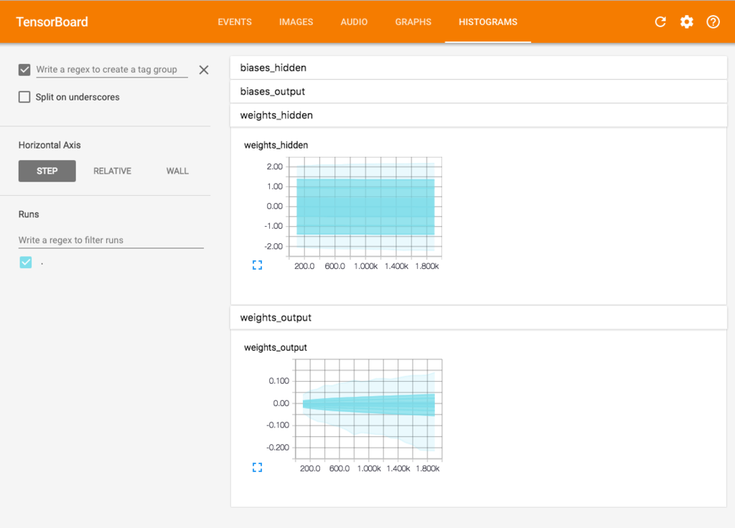Click the weights_output histogram chart
Screen dimensions: 735x528
click(x=368, y=410)
